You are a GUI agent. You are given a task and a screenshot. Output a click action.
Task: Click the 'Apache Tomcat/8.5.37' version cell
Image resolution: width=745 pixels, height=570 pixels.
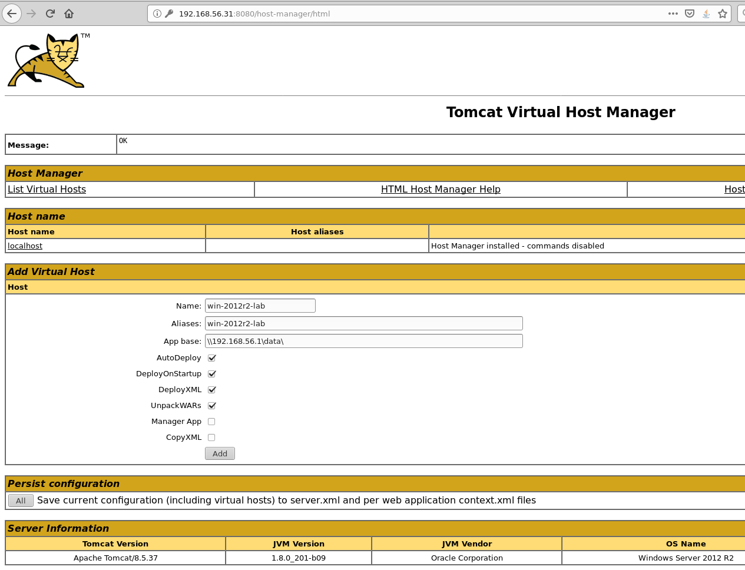[115, 558]
